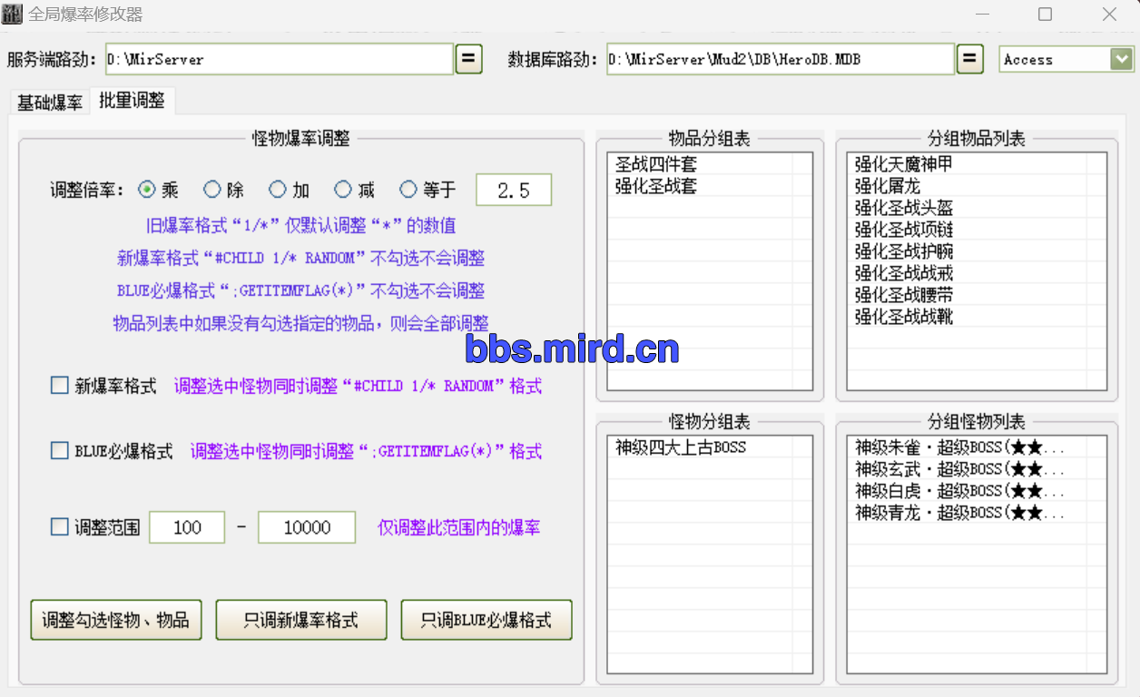Select the 等于 radio option
The width and height of the screenshot is (1140, 697).
408,190
